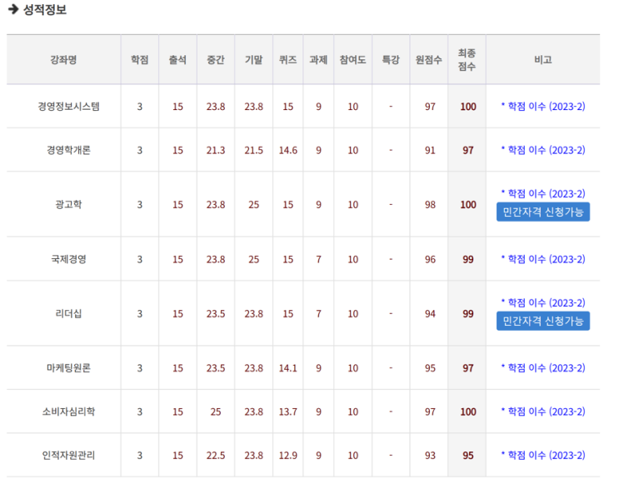The width and height of the screenshot is (619, 479).
Task: Open 학점 이수 (2023-2) note for 리더십
Action: (543, 302)
